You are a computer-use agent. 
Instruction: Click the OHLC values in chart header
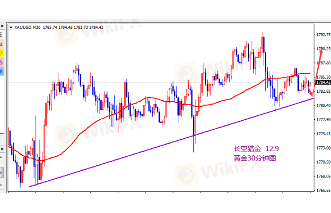point(65,28)
